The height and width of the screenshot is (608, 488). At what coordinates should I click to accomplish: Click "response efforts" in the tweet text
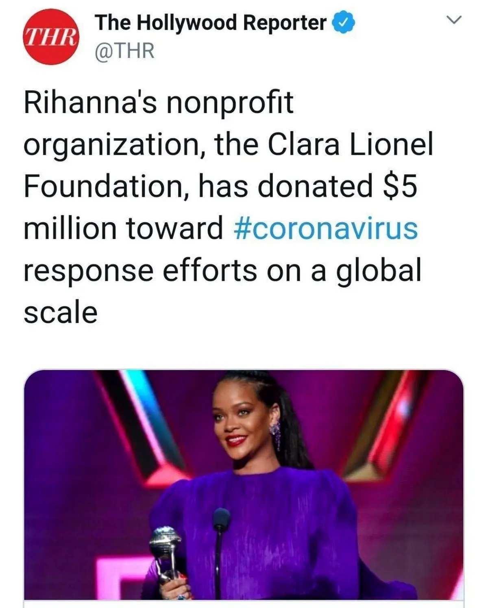coord(140,271)
